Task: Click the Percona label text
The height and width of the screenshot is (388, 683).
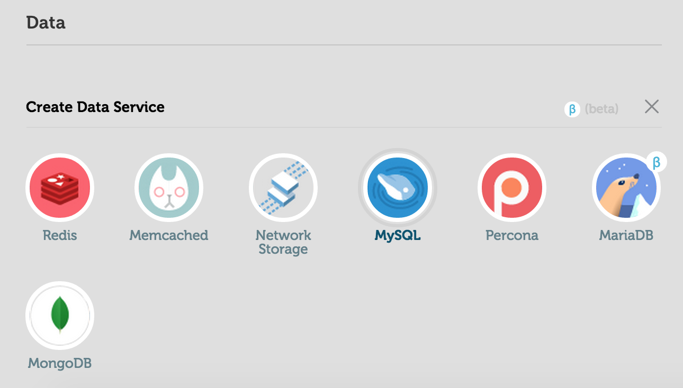Action: (512, 235)
